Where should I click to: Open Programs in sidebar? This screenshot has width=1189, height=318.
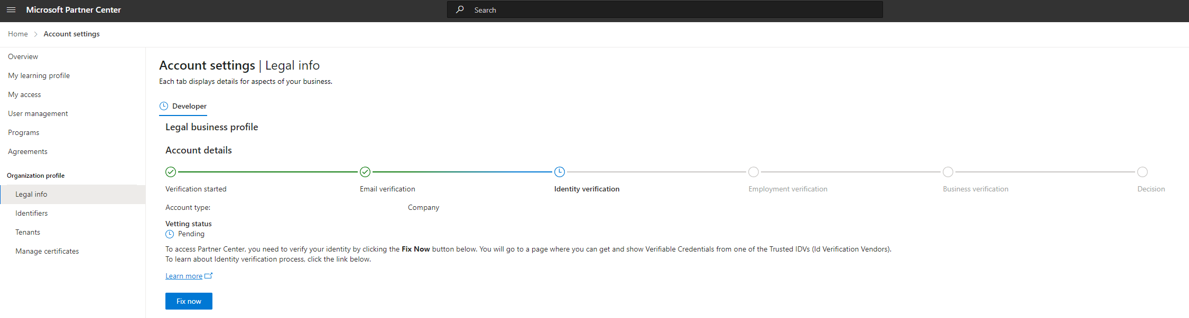point(23,132)
